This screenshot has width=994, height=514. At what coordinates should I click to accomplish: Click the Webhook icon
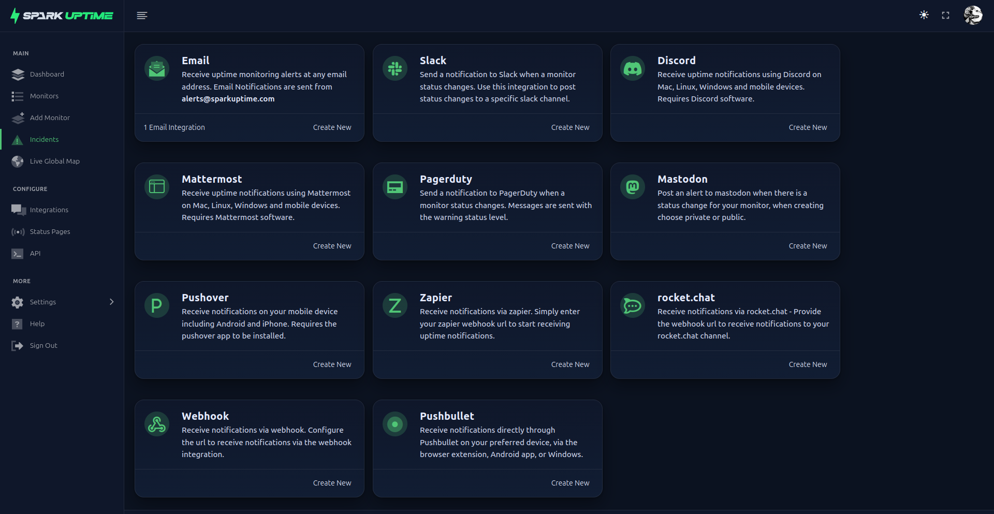[157, 424]
